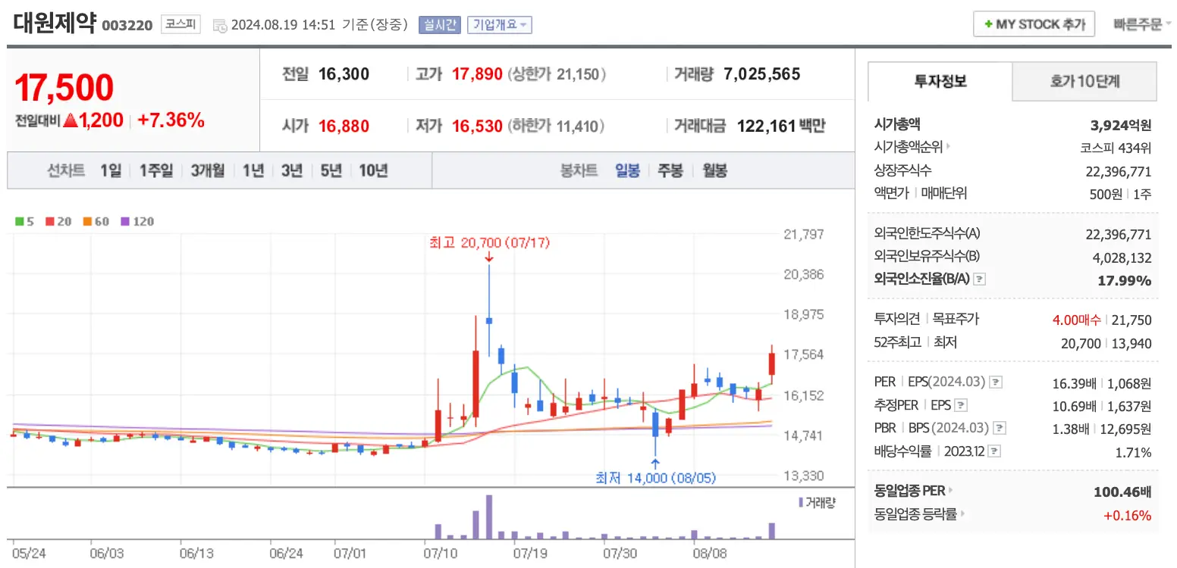Screen dimensions: 1177x568
Task: Click the orange 60-day moving average legend
Action: [96, 222]
